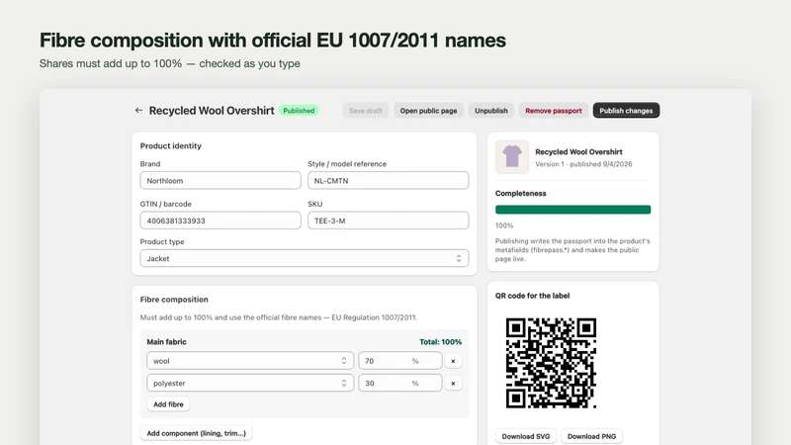Open the wool fibre dropdown
Image resolution: width=791 pixels, height=445 pixels.
(x=250, y=361)
